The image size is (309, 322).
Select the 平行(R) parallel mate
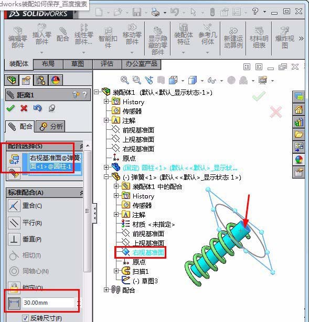14,223
